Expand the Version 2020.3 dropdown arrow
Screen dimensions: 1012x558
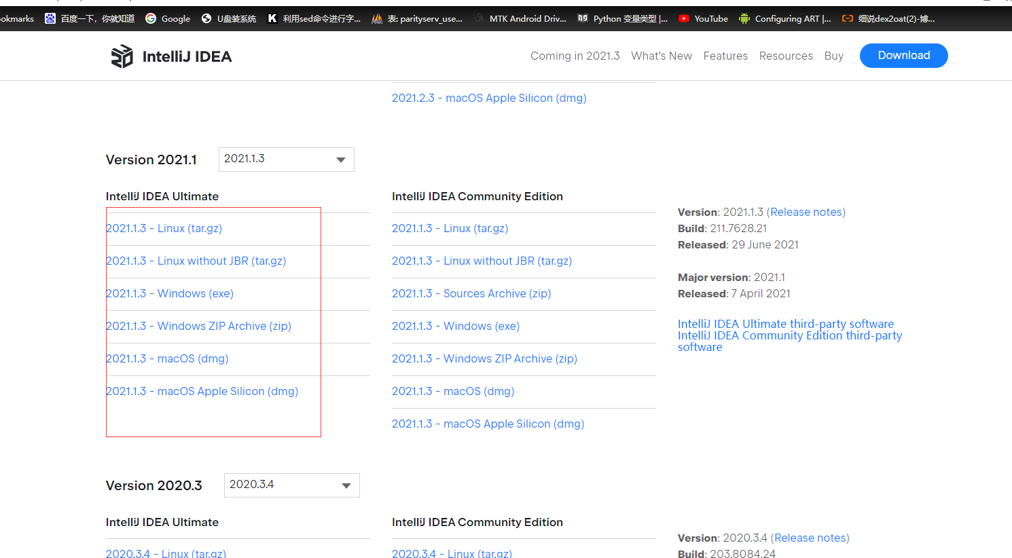[x=346, y=485]
